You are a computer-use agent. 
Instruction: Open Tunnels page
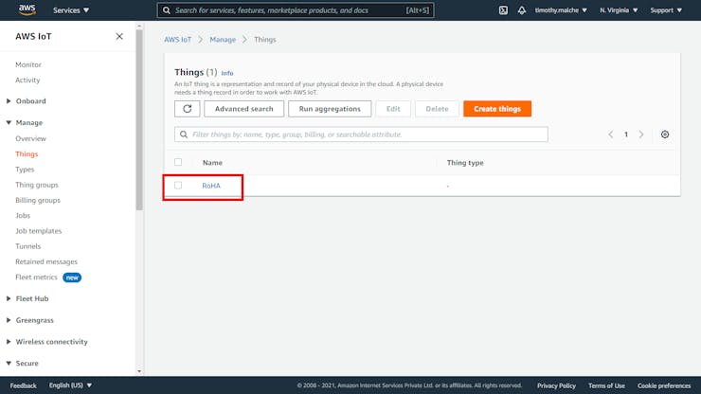[x=27, y=246]
